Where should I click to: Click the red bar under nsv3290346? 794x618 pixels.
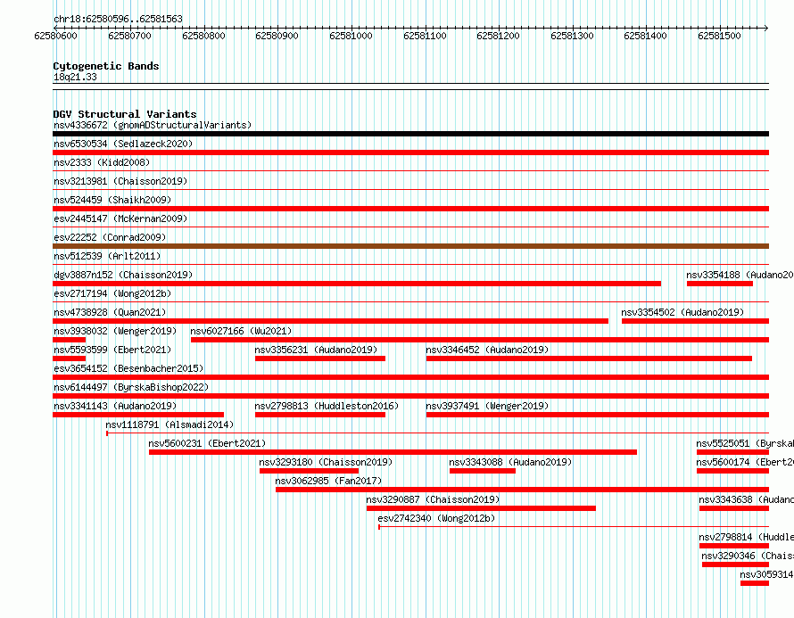click(735, 564)
